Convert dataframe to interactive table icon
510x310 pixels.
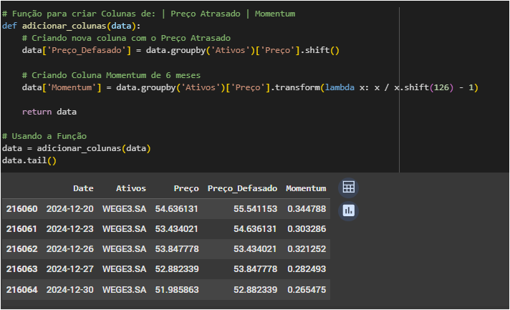[x=348, y=188]
